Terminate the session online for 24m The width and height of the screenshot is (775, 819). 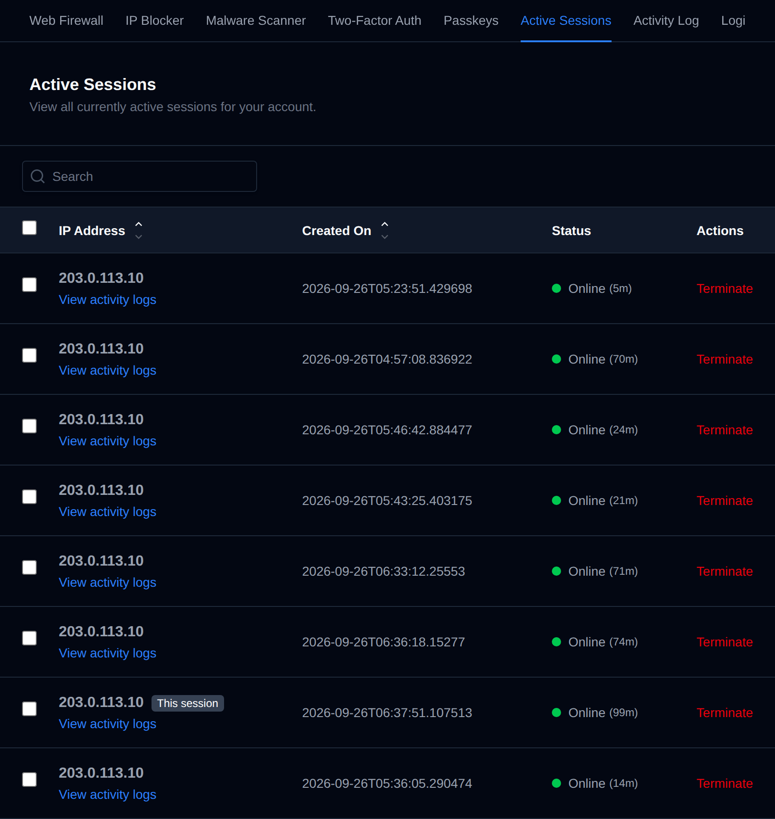724,430
